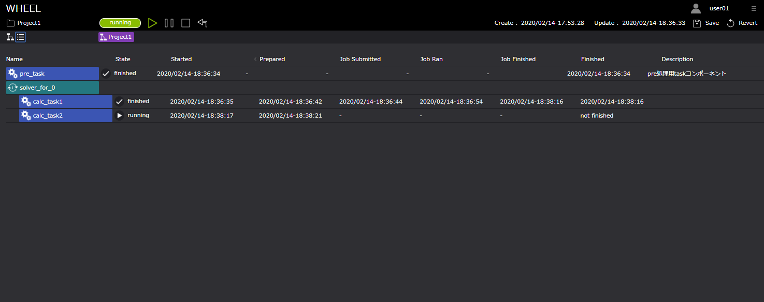This screenshot has height=302, width=764.
Task: Click the green running status badge
Action: (x=120, y=23)
